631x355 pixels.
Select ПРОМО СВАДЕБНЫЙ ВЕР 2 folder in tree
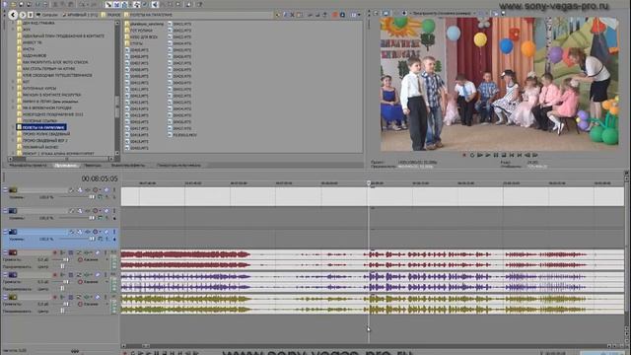pyautogui.click(x=41, y=140)
